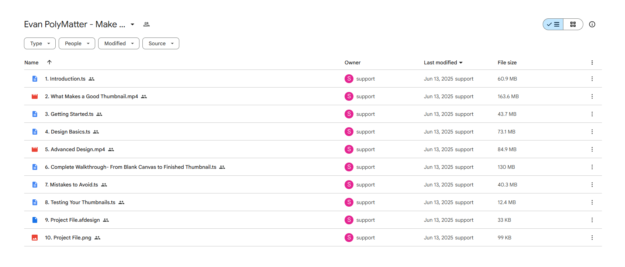Click the support owner avatar in Project File.png row
The height and width of the screenshot is (267, 625).
tap(349, 238)
